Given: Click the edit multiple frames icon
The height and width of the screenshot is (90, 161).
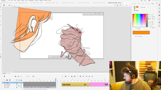Looking at the screenshot, I should [75, 76].
